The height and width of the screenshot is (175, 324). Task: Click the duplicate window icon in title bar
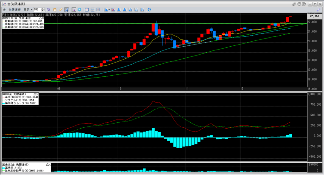[x=305, y=4]
